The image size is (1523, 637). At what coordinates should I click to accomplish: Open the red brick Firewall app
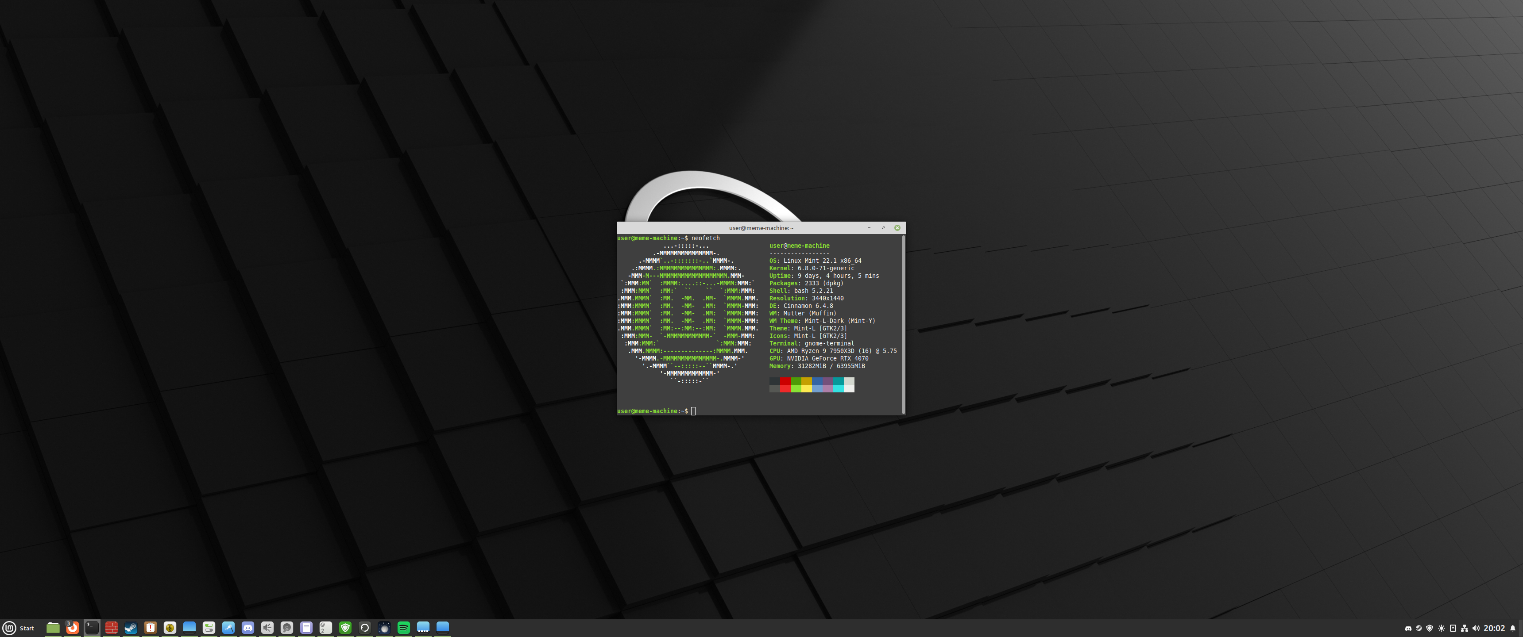click(111, 628)
